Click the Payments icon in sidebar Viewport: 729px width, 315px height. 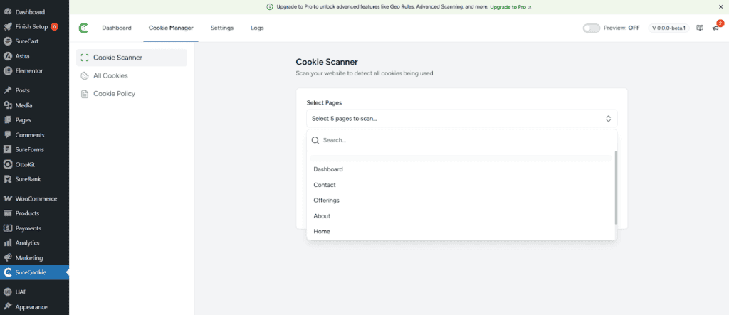7,228
